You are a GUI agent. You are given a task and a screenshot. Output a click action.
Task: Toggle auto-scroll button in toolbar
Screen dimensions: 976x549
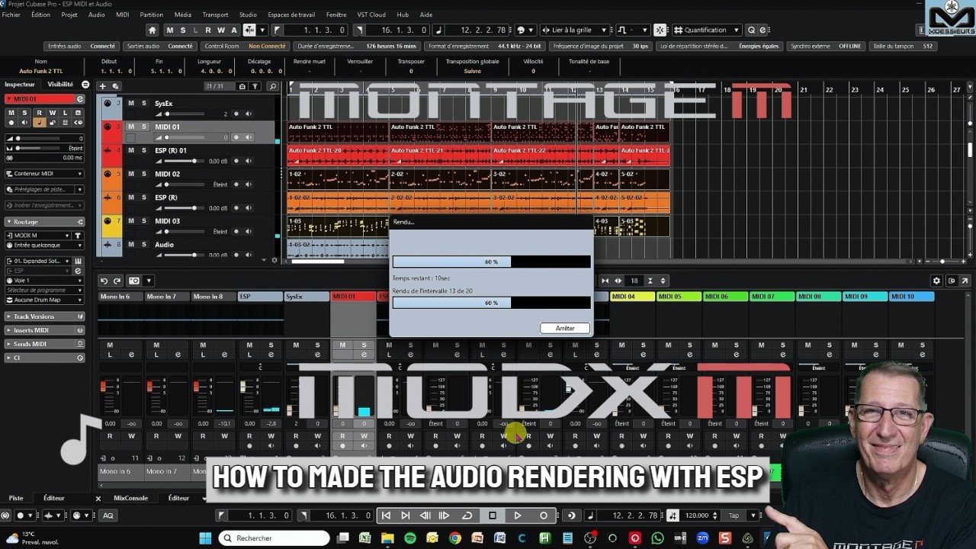(x=249, y=30)
